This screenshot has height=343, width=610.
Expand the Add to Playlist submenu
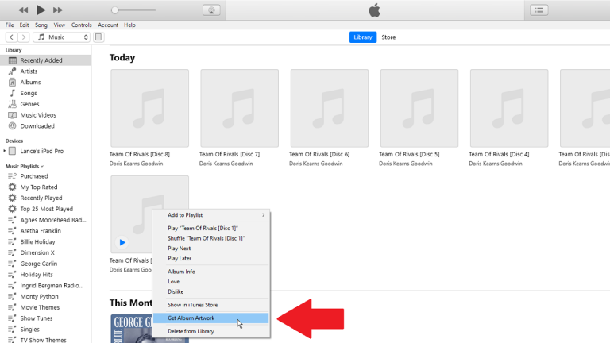(211, 215)
